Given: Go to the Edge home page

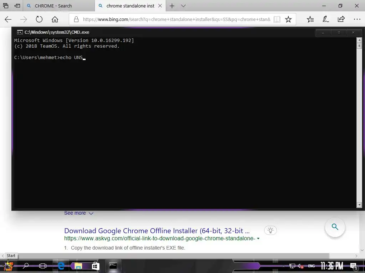Looking at the screenshot, I should click(55, 19).
